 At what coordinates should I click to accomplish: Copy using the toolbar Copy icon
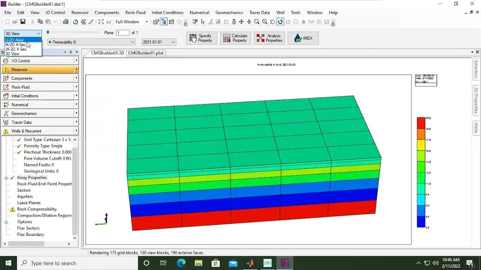pyautogui.click(x=40, y=22)
